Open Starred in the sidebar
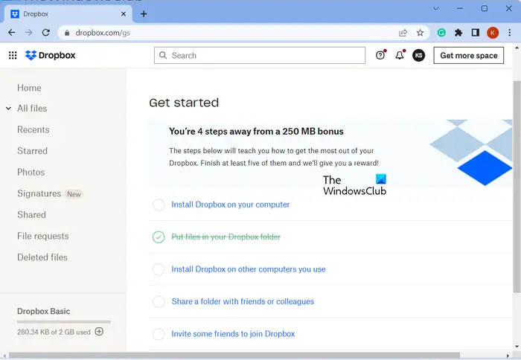Image resolution: width=521 pixels, height=360 pixels. [x=32, y=151]
